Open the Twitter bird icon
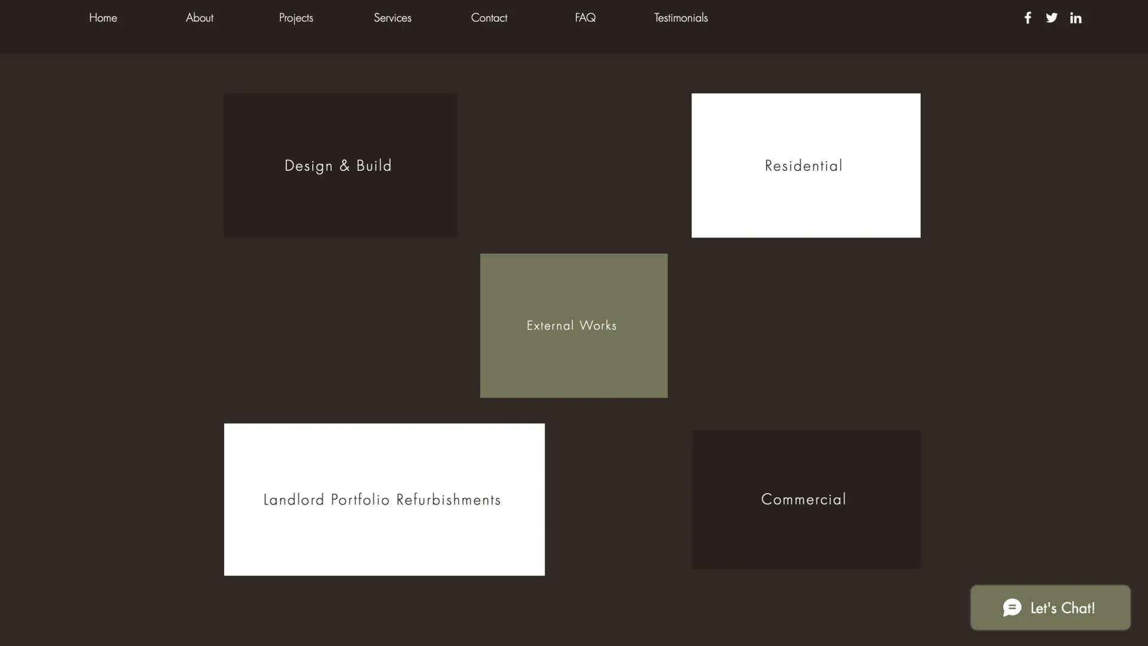This screenshot has height=646, width=1148. tap(1051, 18)
